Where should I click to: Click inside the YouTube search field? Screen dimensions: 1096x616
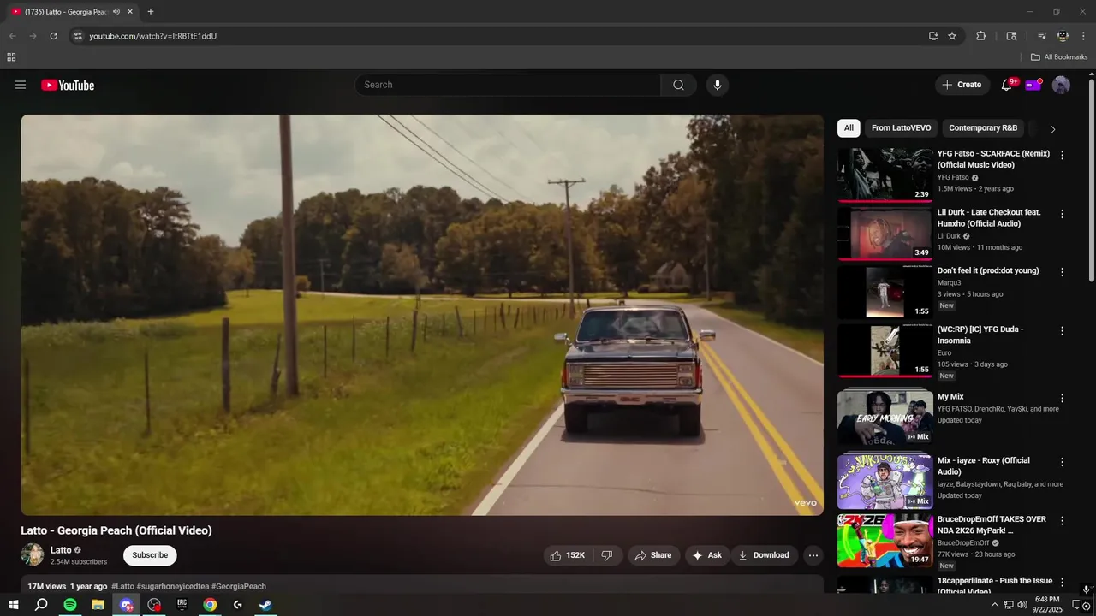tap(508, 85)
